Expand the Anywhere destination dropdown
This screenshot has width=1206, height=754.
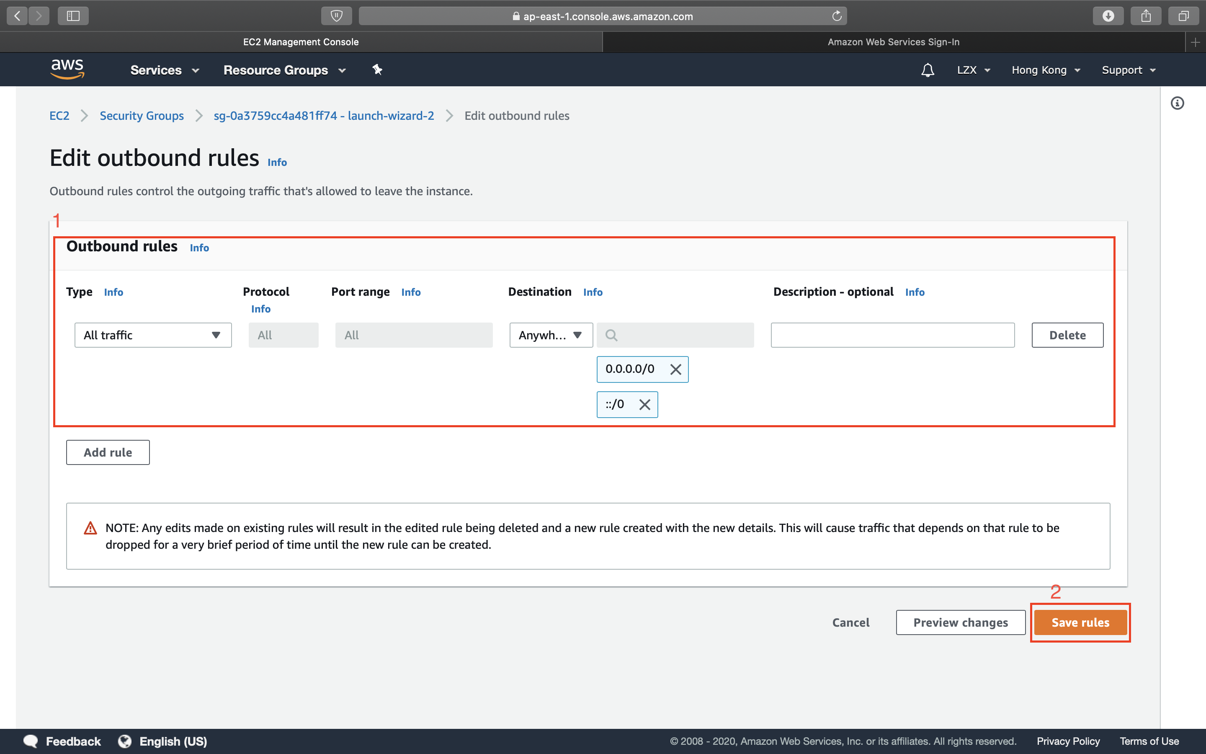point(551,335)
